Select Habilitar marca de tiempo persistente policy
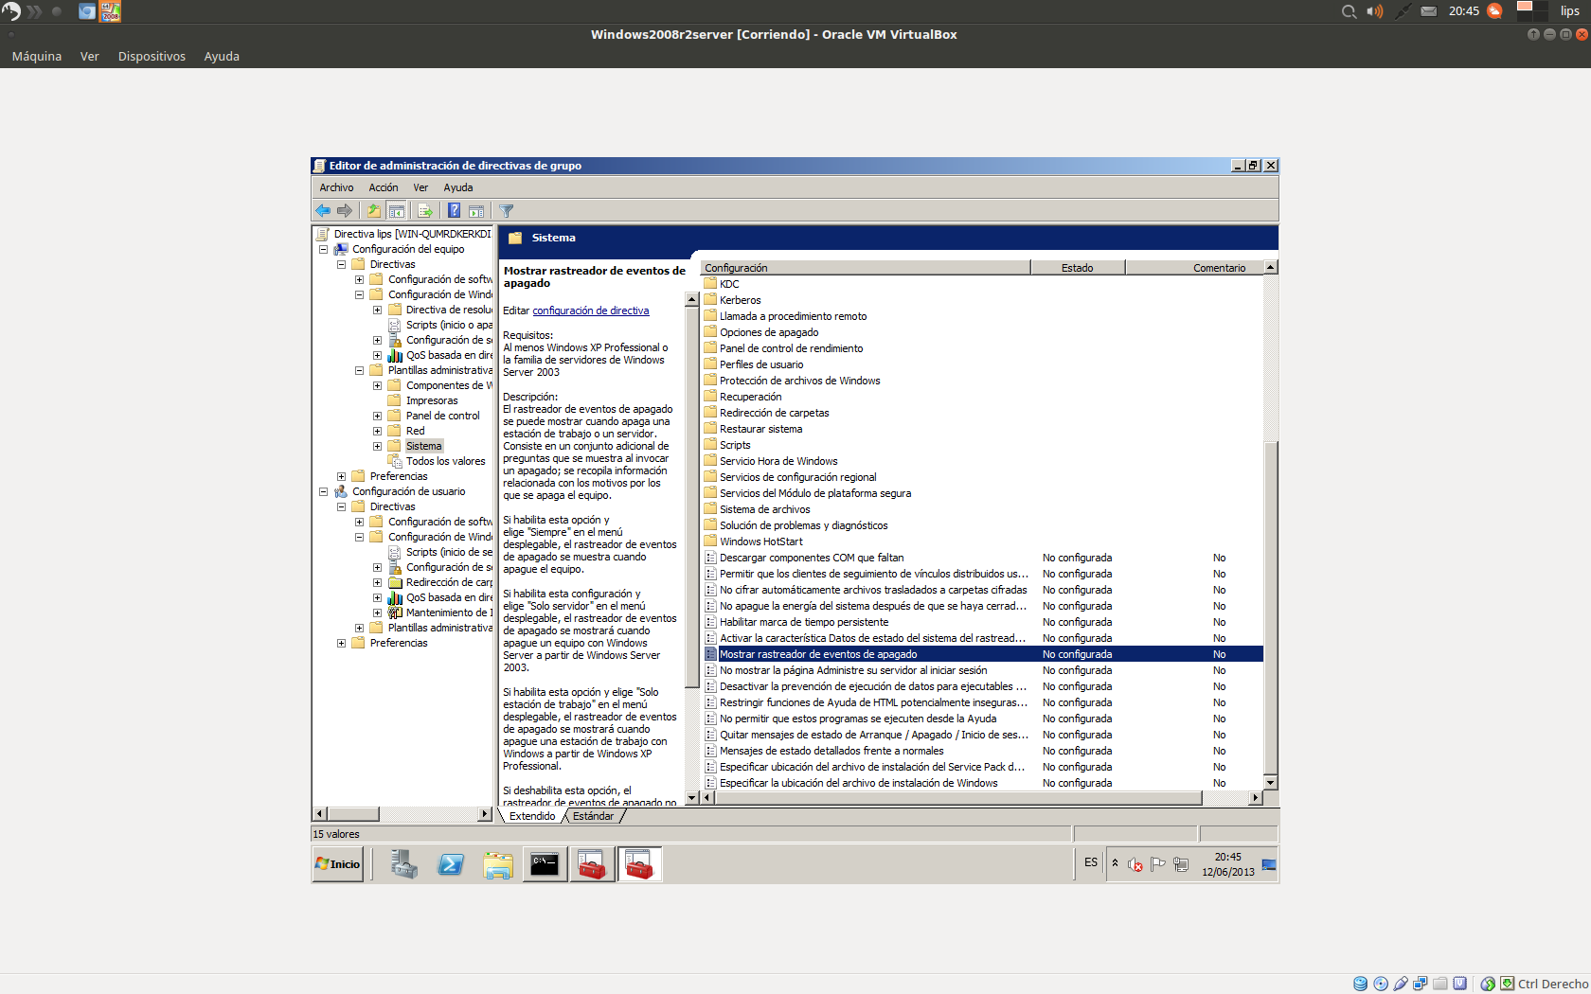This screenshot has height=994, width=1591. pos(803,622)
